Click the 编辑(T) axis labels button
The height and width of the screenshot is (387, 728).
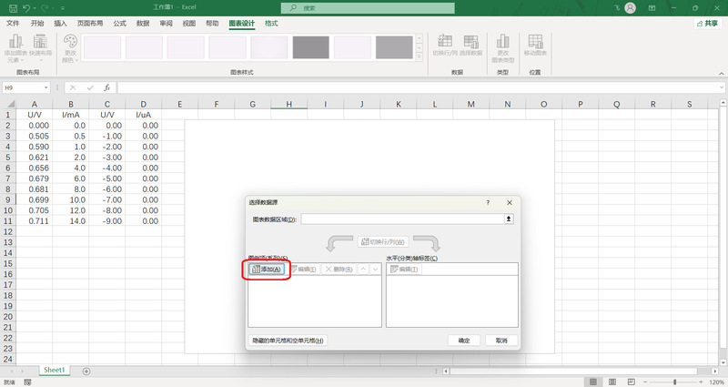404,269
